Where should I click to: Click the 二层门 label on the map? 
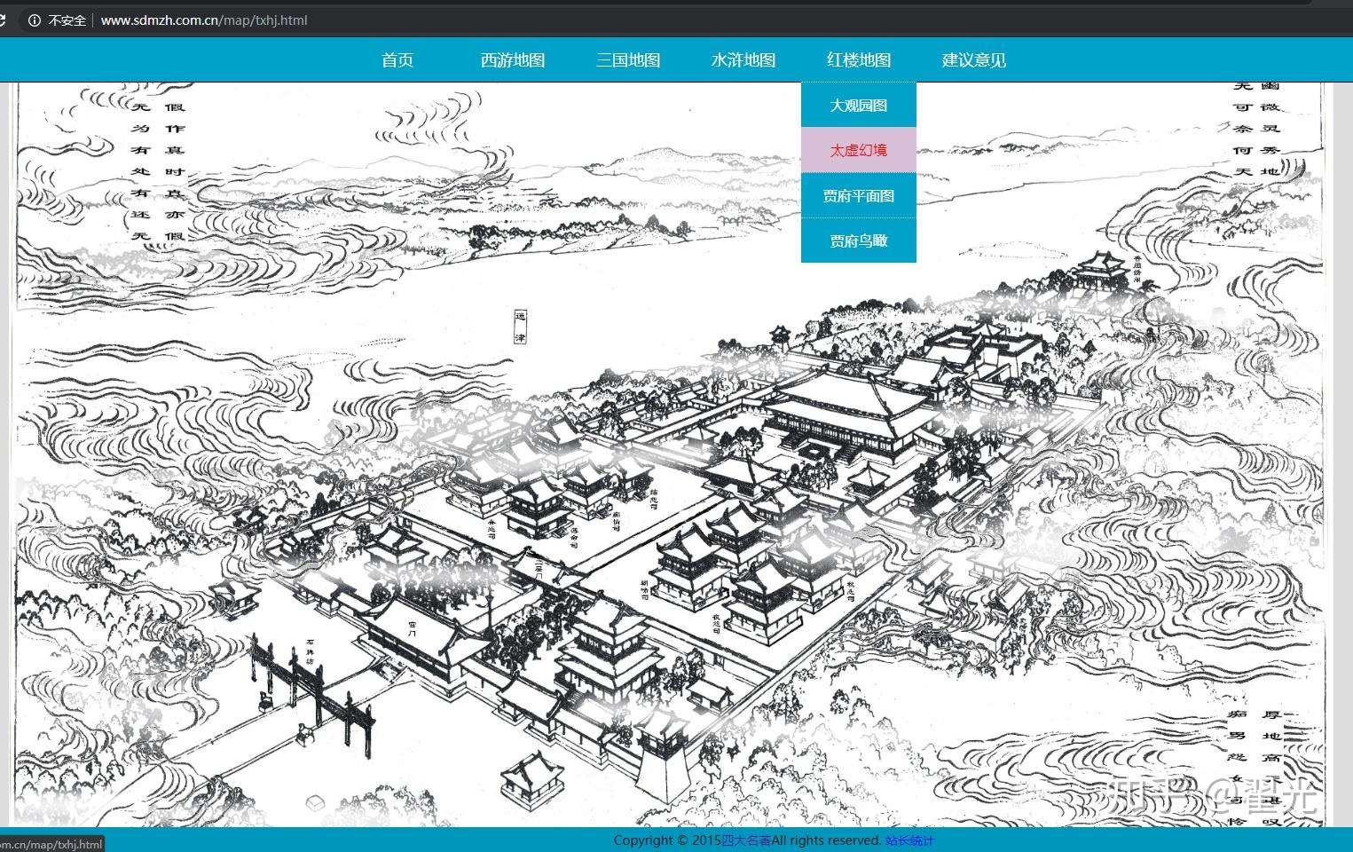coord(539,571)
